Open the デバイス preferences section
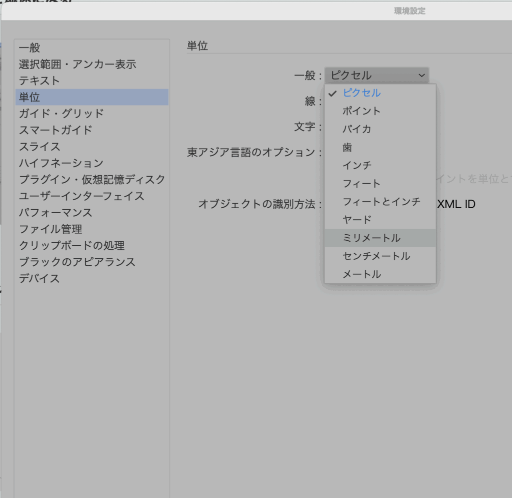 tap(92, 278)
